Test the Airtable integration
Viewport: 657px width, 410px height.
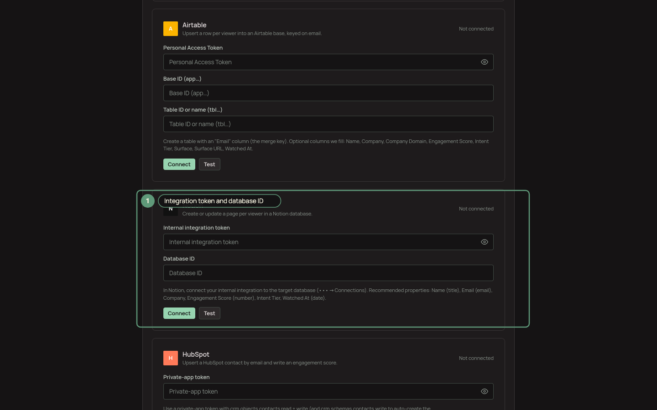(209, 164)
